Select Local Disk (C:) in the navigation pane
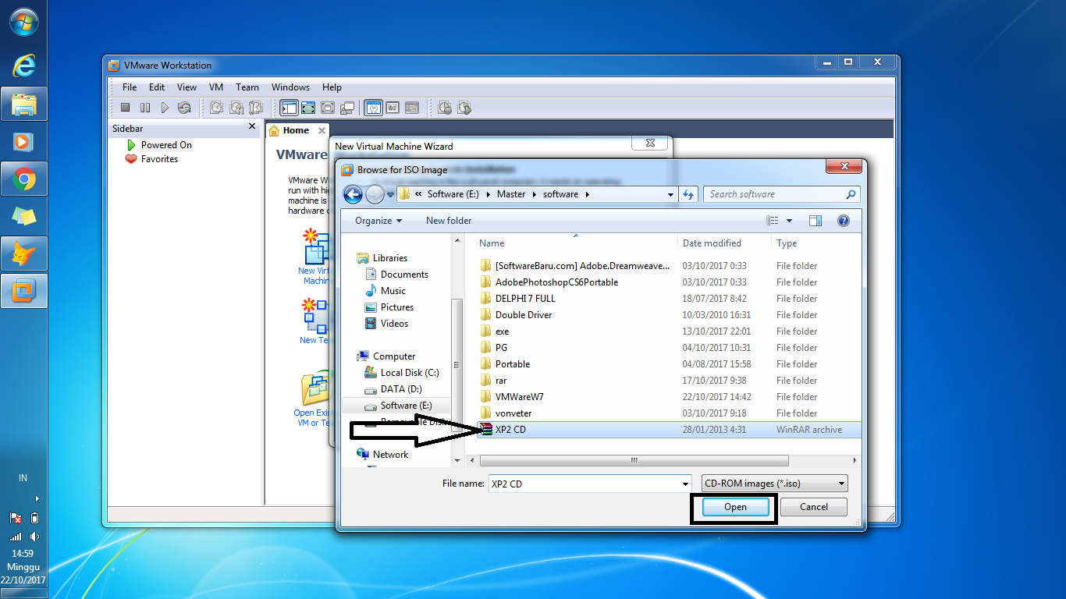Viewport: 1066px width, 599px height. pyautogui.click(x=410, y=373)
